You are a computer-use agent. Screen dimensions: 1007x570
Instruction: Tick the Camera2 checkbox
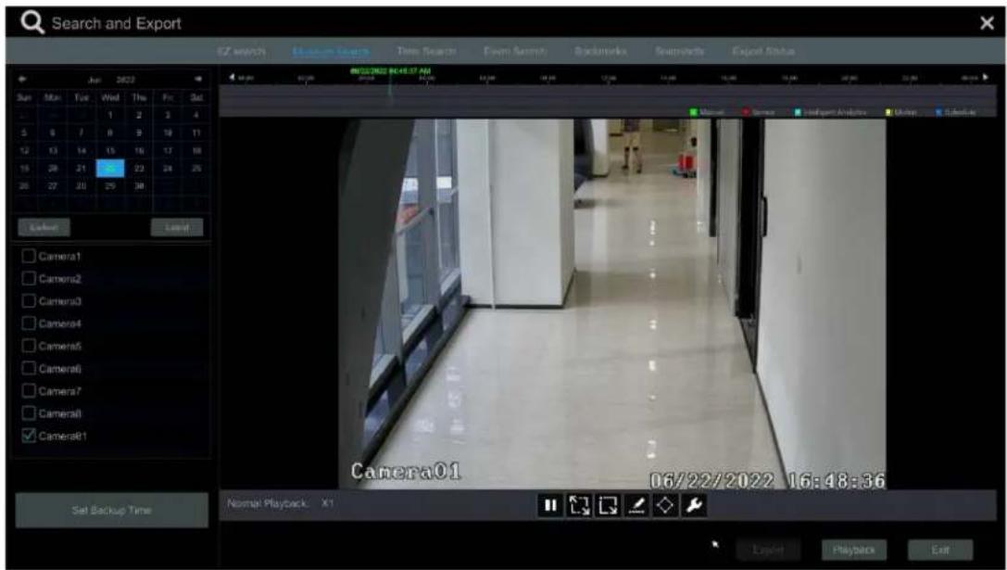(x=29, y=279)
